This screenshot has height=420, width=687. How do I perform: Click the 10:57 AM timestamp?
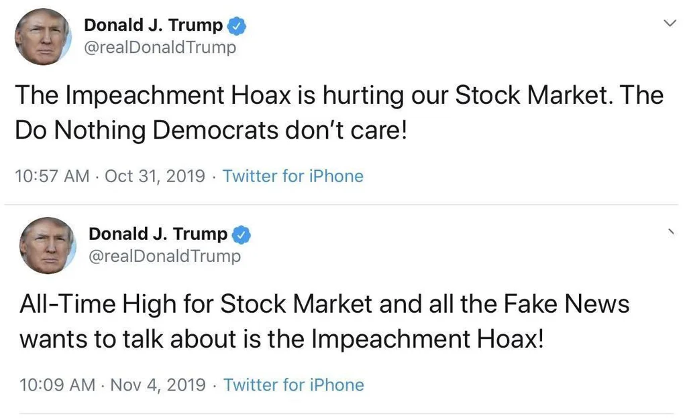(x=52, y=176)
